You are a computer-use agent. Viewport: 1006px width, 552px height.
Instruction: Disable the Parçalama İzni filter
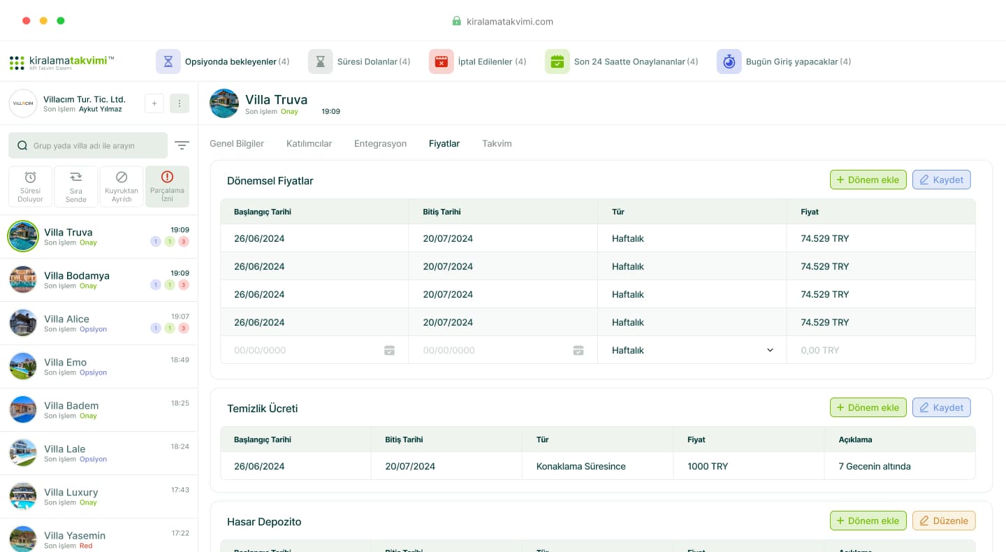(x=167, y=187)
